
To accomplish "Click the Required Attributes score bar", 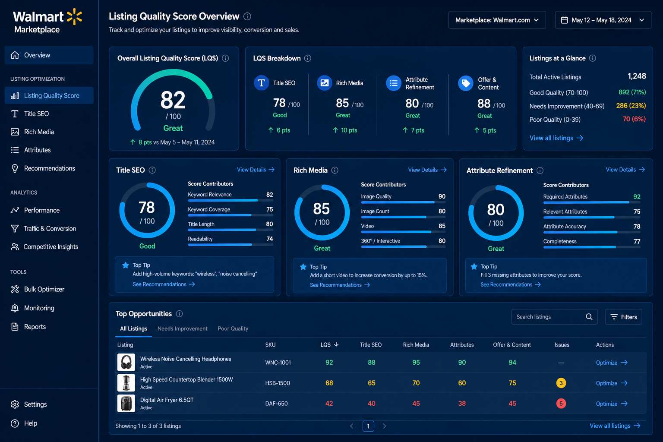I will click(592, 202).
